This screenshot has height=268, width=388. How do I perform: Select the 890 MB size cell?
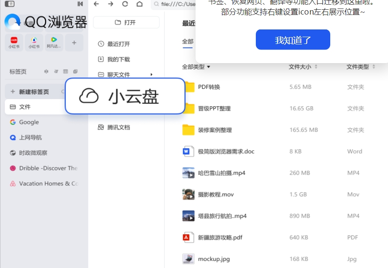pos(299,216)
